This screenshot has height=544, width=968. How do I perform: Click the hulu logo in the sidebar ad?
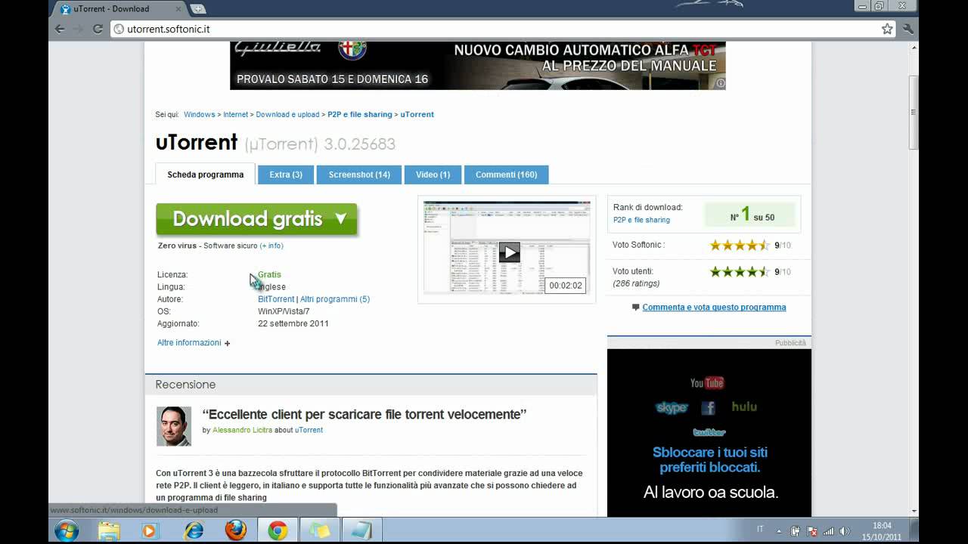pos(744,406)
